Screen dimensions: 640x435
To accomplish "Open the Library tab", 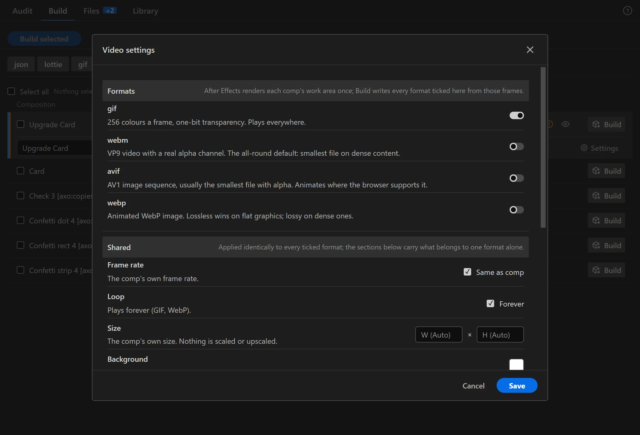I will 145,11.
